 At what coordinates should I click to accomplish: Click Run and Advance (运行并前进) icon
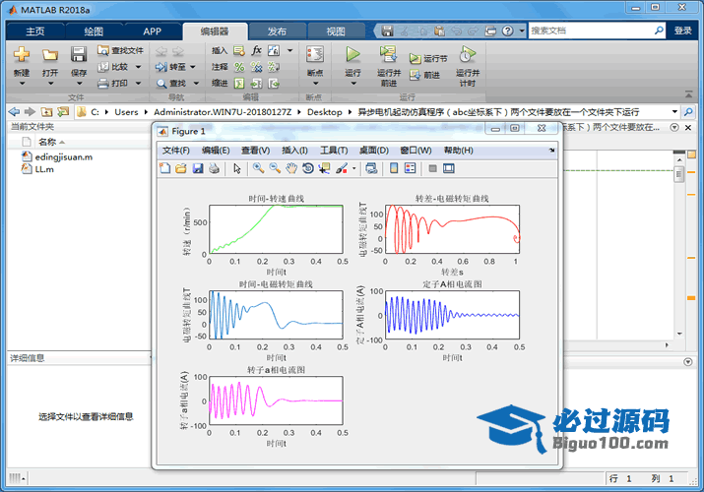(x=388, y=55)
